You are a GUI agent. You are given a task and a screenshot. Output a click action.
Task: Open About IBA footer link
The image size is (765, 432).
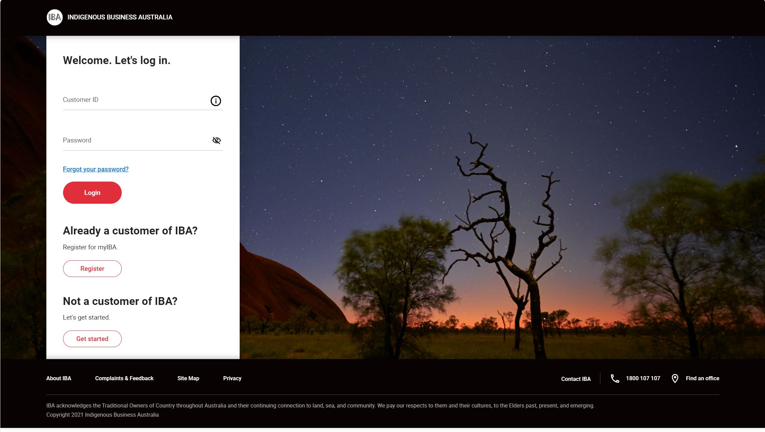click(59, 378)
